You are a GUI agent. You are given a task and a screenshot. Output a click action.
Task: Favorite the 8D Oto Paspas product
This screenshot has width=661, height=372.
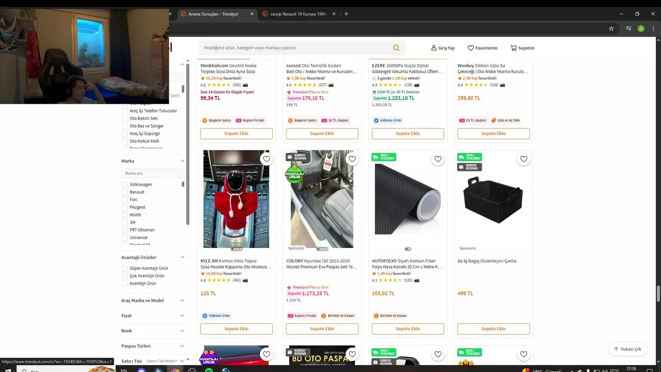[x=352, y=354]
